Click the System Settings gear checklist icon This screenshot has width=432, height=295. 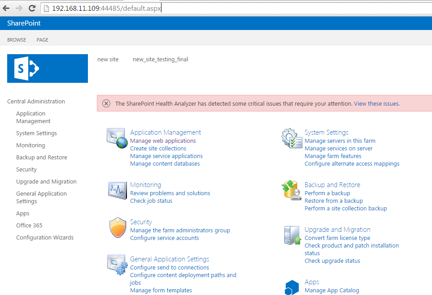click(x=292, y=138)
